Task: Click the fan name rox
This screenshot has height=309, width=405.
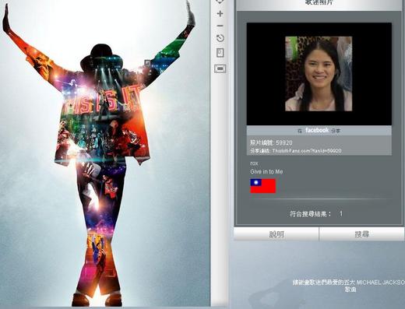Action: [x=254, y=163]
